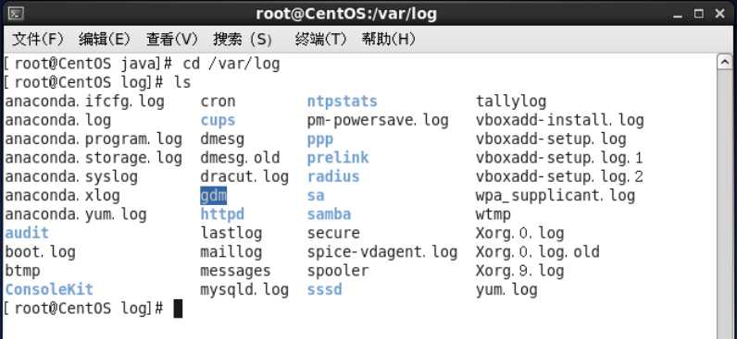
Task: Click the yum.log file name
Action: (x=506, y=290)
